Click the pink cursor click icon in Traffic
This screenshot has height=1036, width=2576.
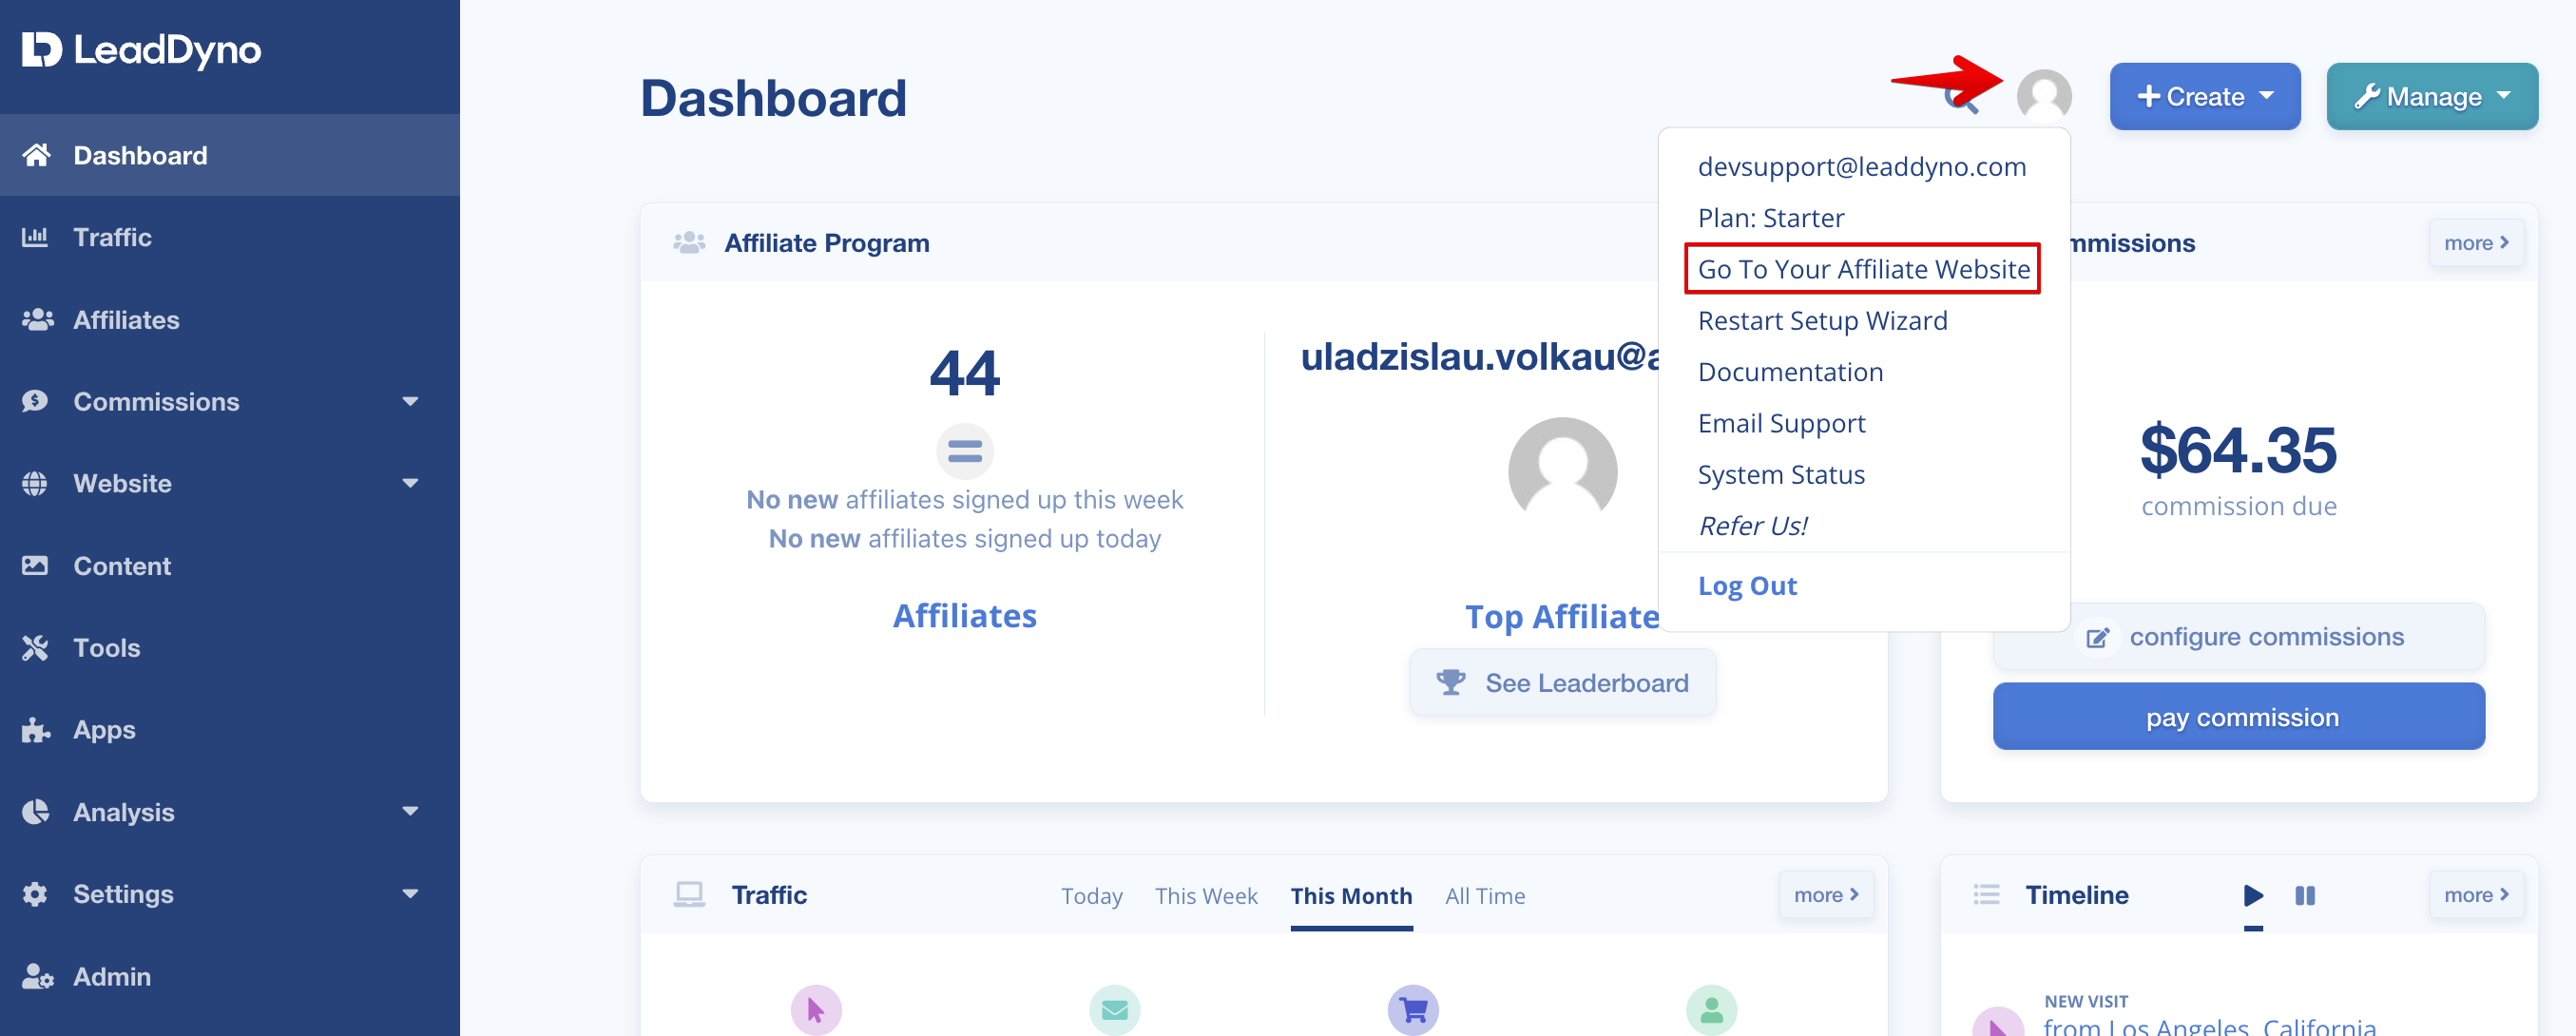point(815,1010)
